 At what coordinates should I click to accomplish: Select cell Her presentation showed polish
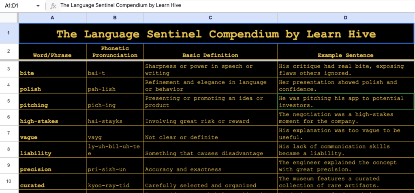[346, 85]
